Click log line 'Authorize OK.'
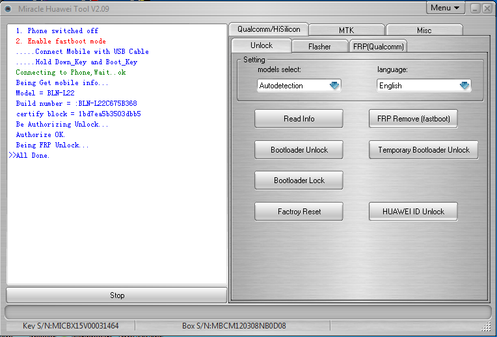This screenshot has width=497, height=337. click(40, 135)
